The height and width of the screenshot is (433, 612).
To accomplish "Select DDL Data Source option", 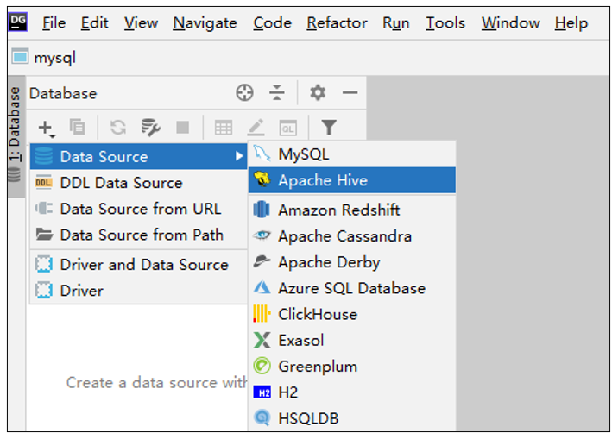I will click(121, 183).
